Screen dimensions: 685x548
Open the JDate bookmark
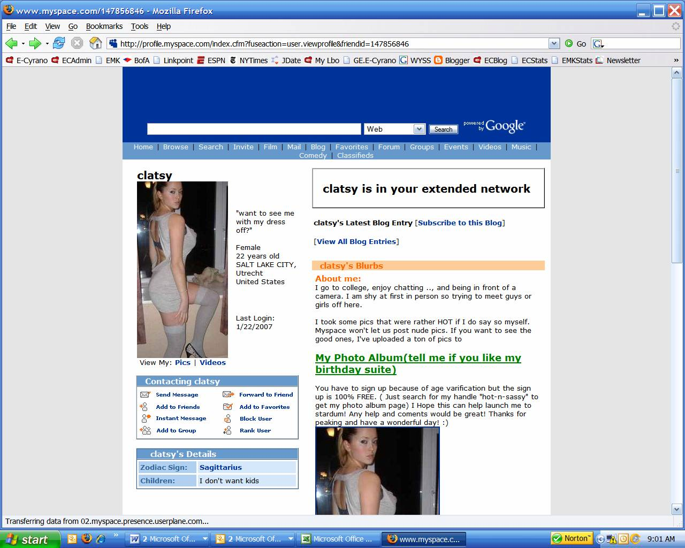pos(286,60)
